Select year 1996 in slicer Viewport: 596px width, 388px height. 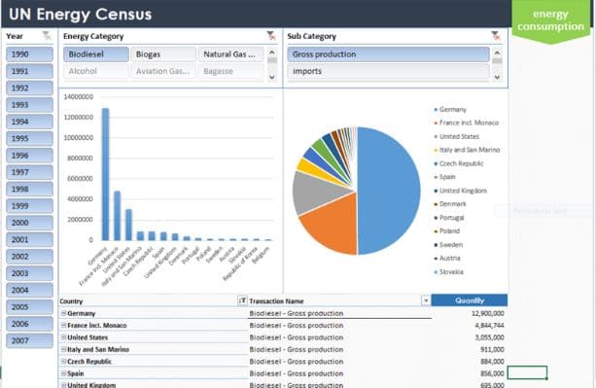pos(29,155)
